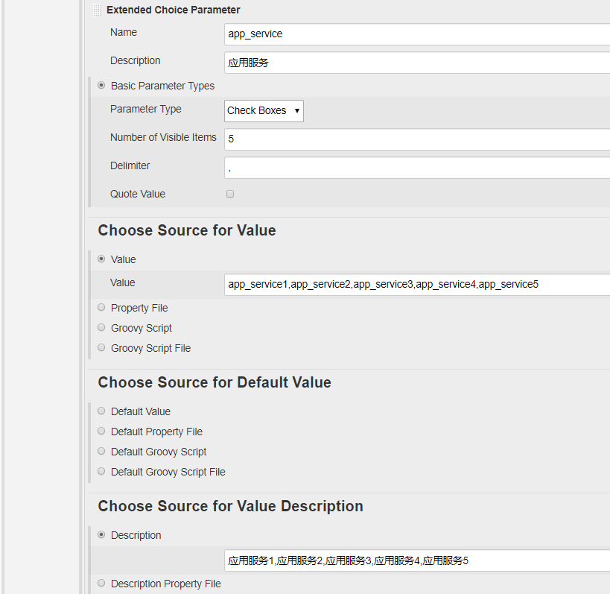Click the drag handle beside Extended Choice Parameter

(x=97, y=10)
